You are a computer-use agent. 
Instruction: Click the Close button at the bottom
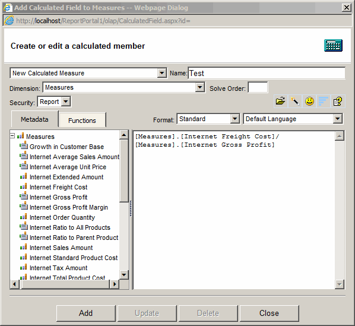[269, 314]
